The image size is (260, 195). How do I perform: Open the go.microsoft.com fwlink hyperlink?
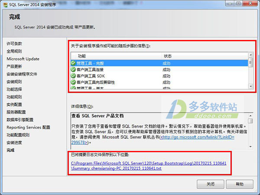tap(153, 140)
